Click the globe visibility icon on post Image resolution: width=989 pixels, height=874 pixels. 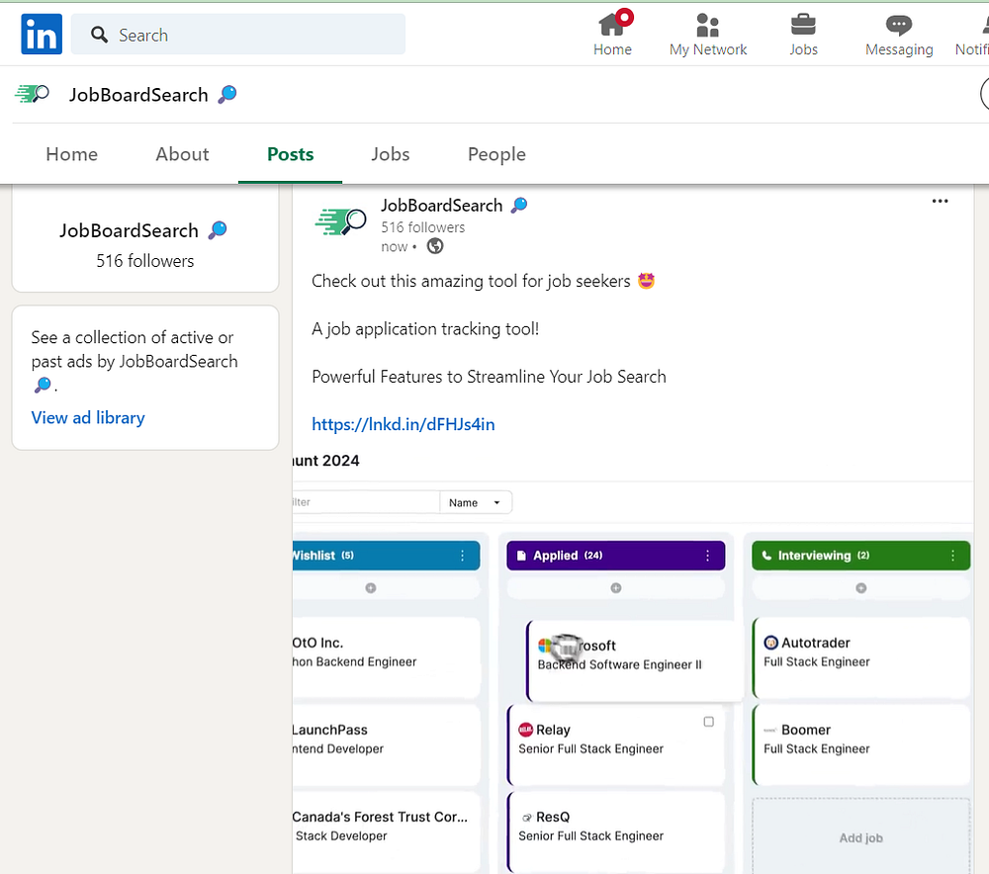pos(435,246)
